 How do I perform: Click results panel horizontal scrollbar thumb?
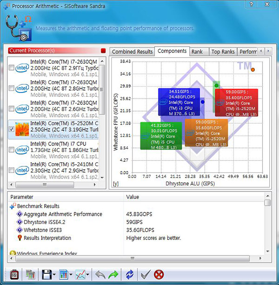pyautogui.click(x=133, y=258)
